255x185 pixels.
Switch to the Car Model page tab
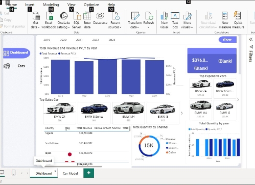[x=71, y=173]
